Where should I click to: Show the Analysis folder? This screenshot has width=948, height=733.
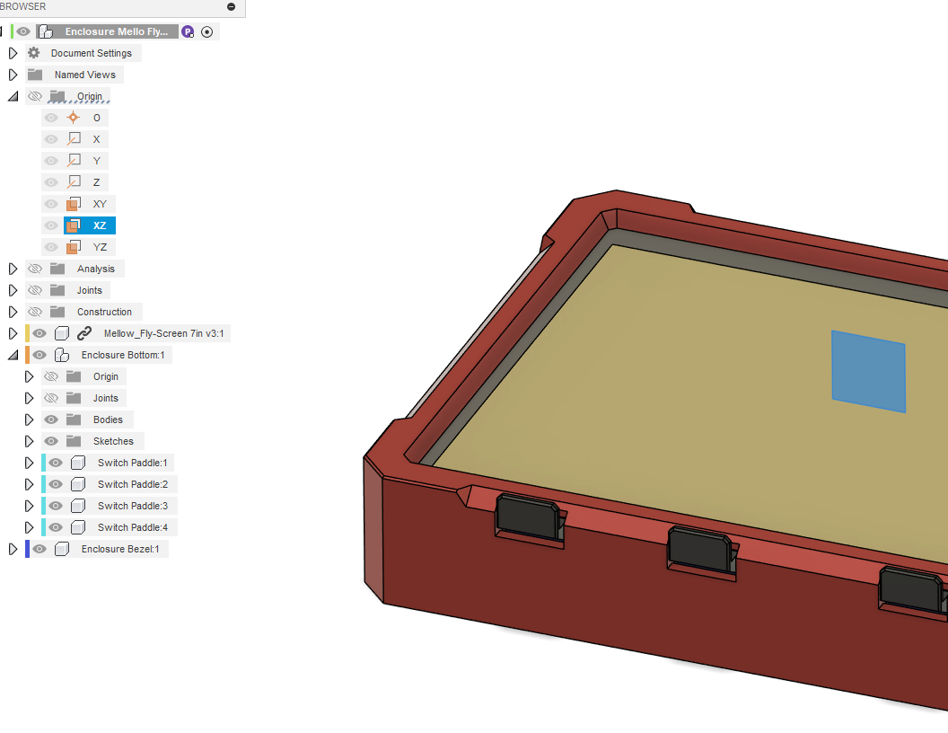click(35, 269)
